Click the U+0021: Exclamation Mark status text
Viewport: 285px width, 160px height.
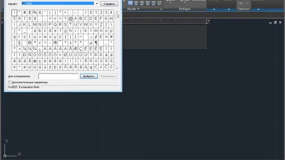coord(24,87)
